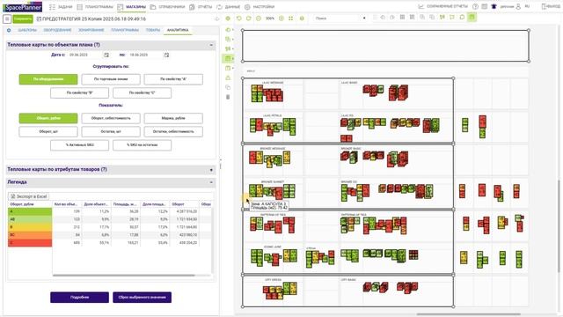
Task: Click the canvas vertical scrollbar
Action: 559,225
